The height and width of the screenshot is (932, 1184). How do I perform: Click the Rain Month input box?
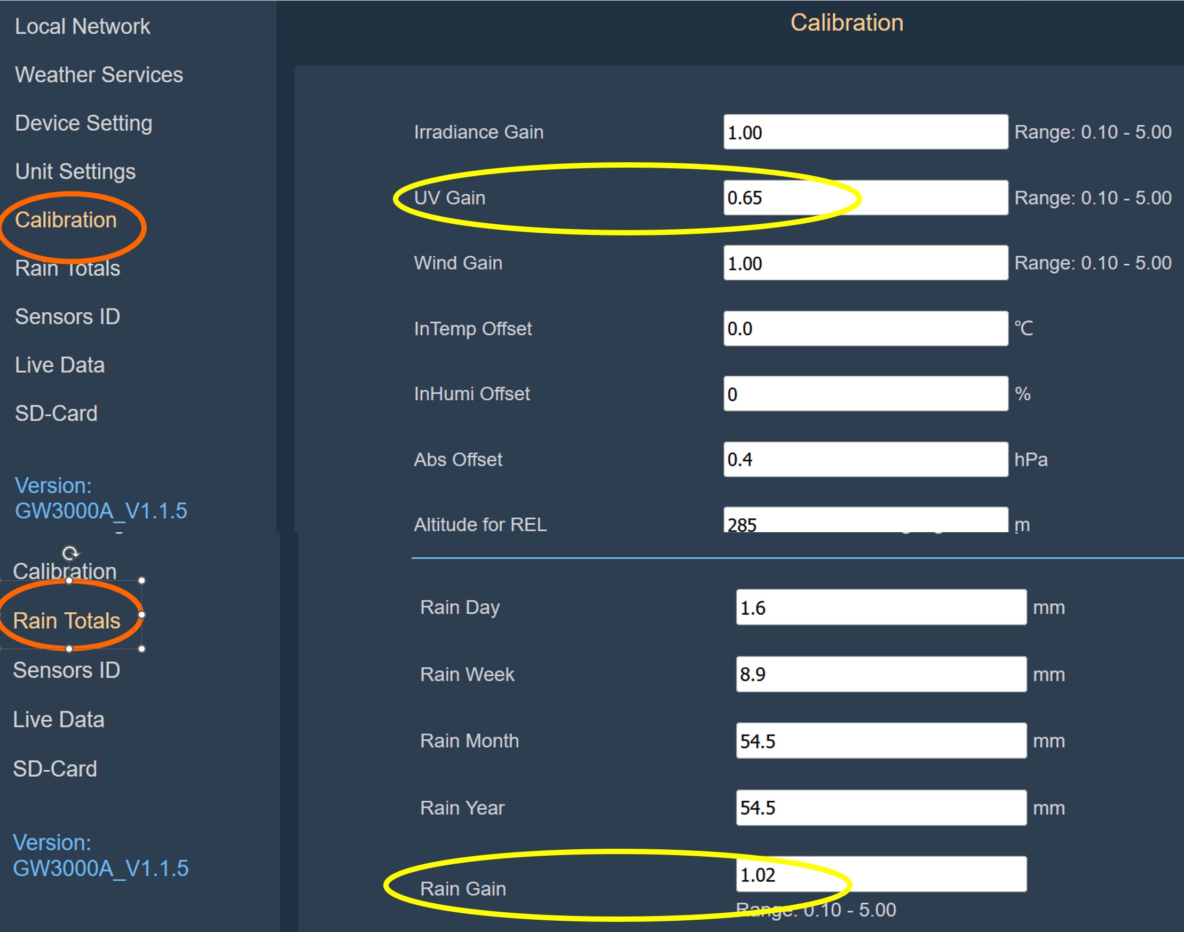point(881,741)
